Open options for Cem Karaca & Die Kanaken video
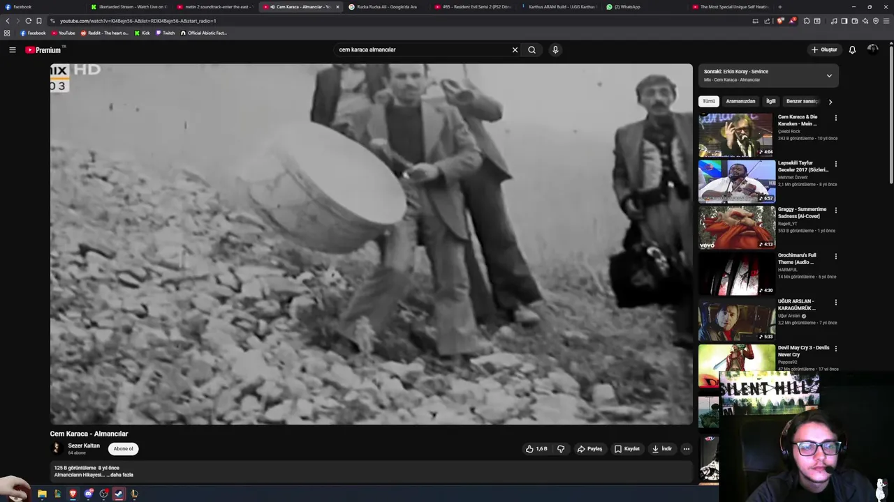This screenshot has width=894, height=502. 835,118
